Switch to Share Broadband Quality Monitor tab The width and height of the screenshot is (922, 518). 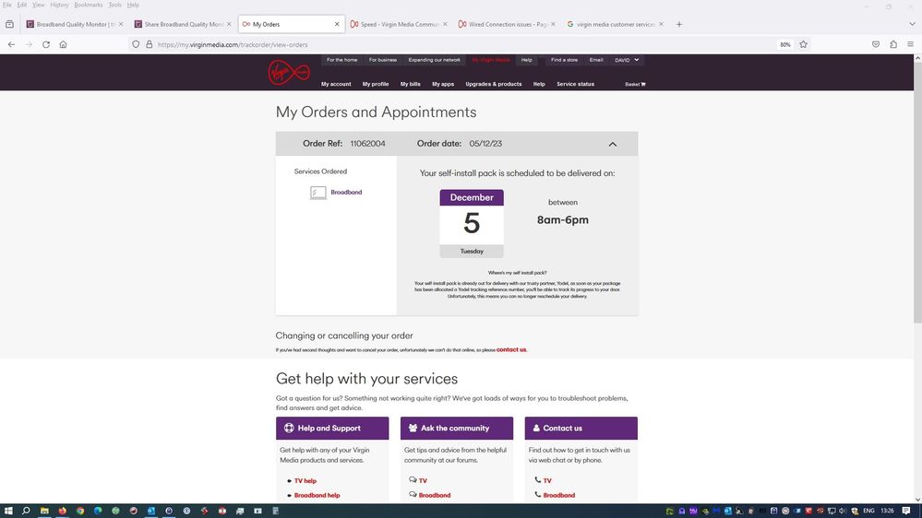pos(183,24)
